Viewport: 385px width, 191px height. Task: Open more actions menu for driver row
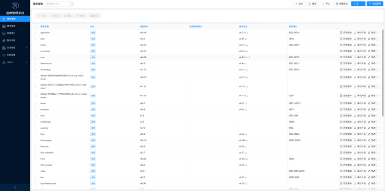point(378,103)
